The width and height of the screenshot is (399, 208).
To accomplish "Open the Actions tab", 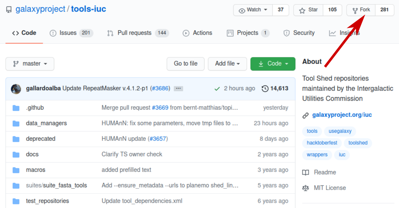I will 198,33.
